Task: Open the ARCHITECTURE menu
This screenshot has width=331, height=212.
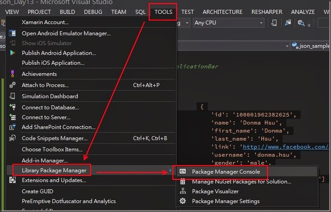Action: pyautogui.click(x=222, y=12)
